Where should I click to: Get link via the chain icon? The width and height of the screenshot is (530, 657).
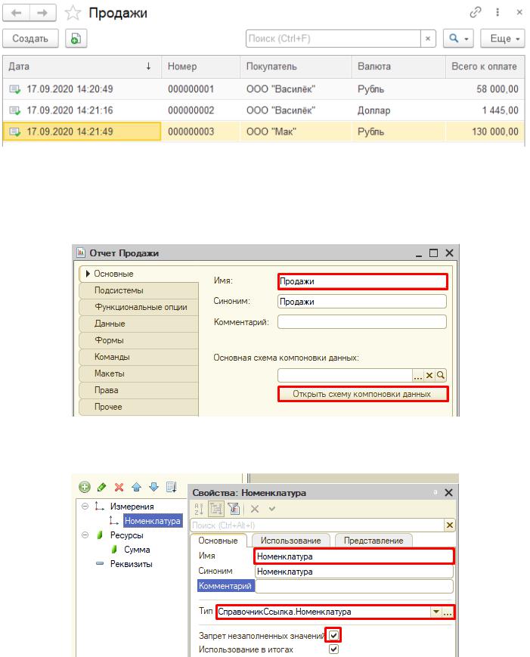476,13
